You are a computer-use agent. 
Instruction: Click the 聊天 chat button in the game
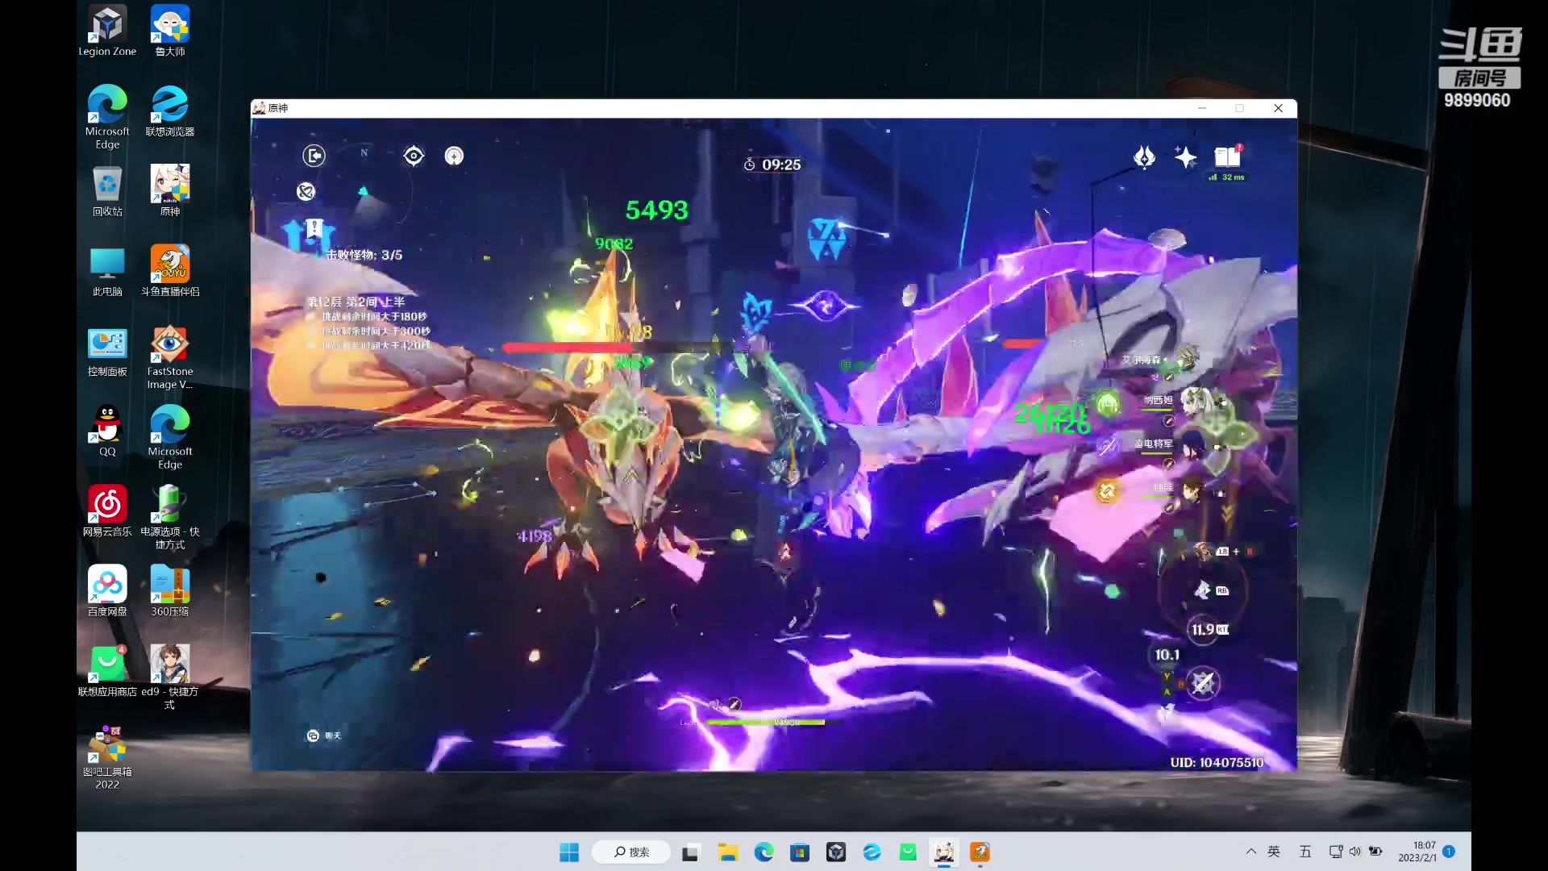324,736
